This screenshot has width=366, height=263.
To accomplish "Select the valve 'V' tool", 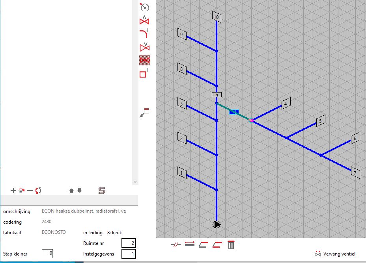I will tap(145, 47).
